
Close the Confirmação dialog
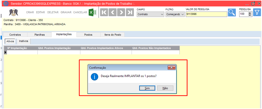click(171, 68)
